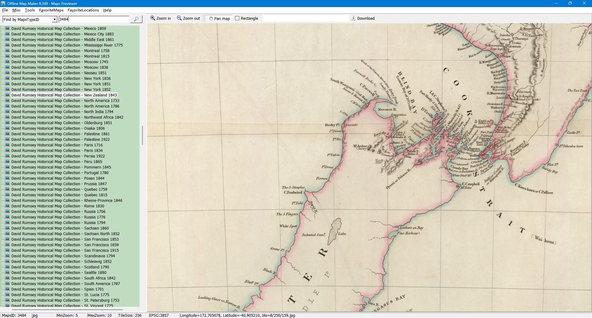Click map icon beside Paris 1716
The height and width of the screenshot is (318, 592).
[8, 145]
